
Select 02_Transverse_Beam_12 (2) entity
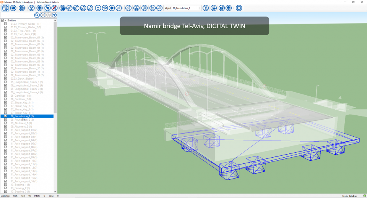(27, 75)
